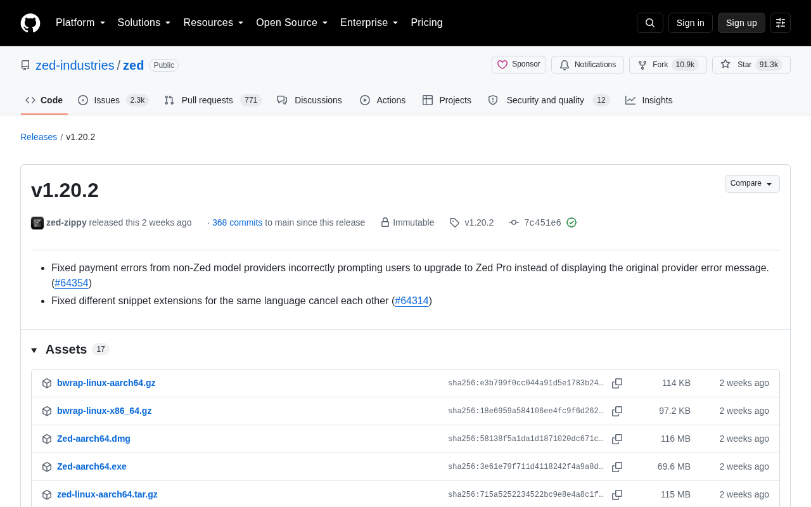Click package icon beside bwrap-linux-aarch64.gz

pyautogui.click(x=47, y=383)
